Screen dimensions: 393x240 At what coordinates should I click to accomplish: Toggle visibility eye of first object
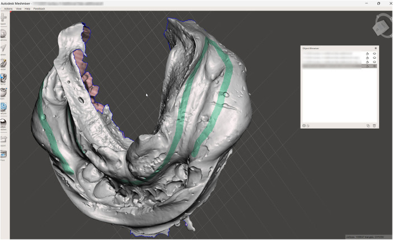(x=375, y=54)
